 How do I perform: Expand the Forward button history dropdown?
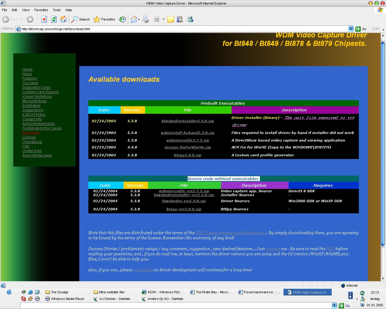coord(37,19)
